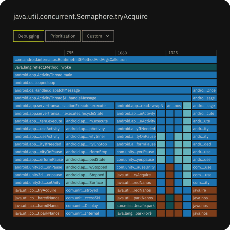This screenshot has width=230, height=230.
Task: Select the java.ire orange frame
Action: coord(204,190)
